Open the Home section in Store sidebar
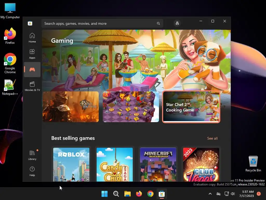 (x=32, y=38)
